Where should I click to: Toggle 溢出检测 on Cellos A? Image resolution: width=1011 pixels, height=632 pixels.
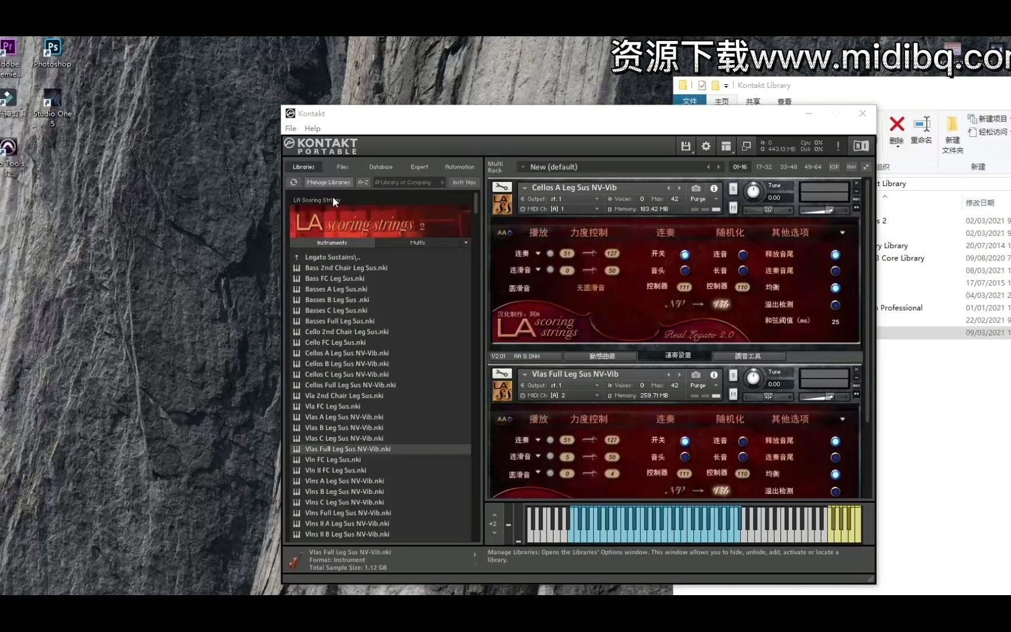click(835, 305)
